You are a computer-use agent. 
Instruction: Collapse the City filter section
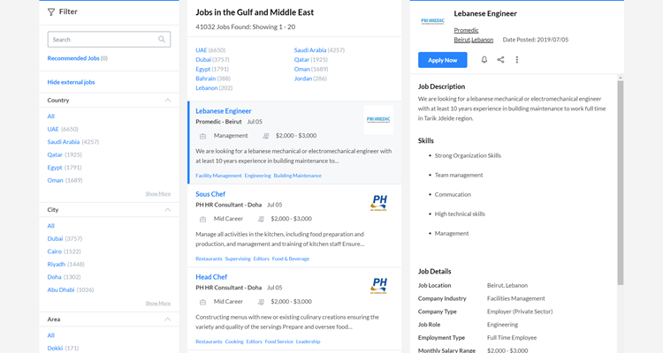(167, 210)
